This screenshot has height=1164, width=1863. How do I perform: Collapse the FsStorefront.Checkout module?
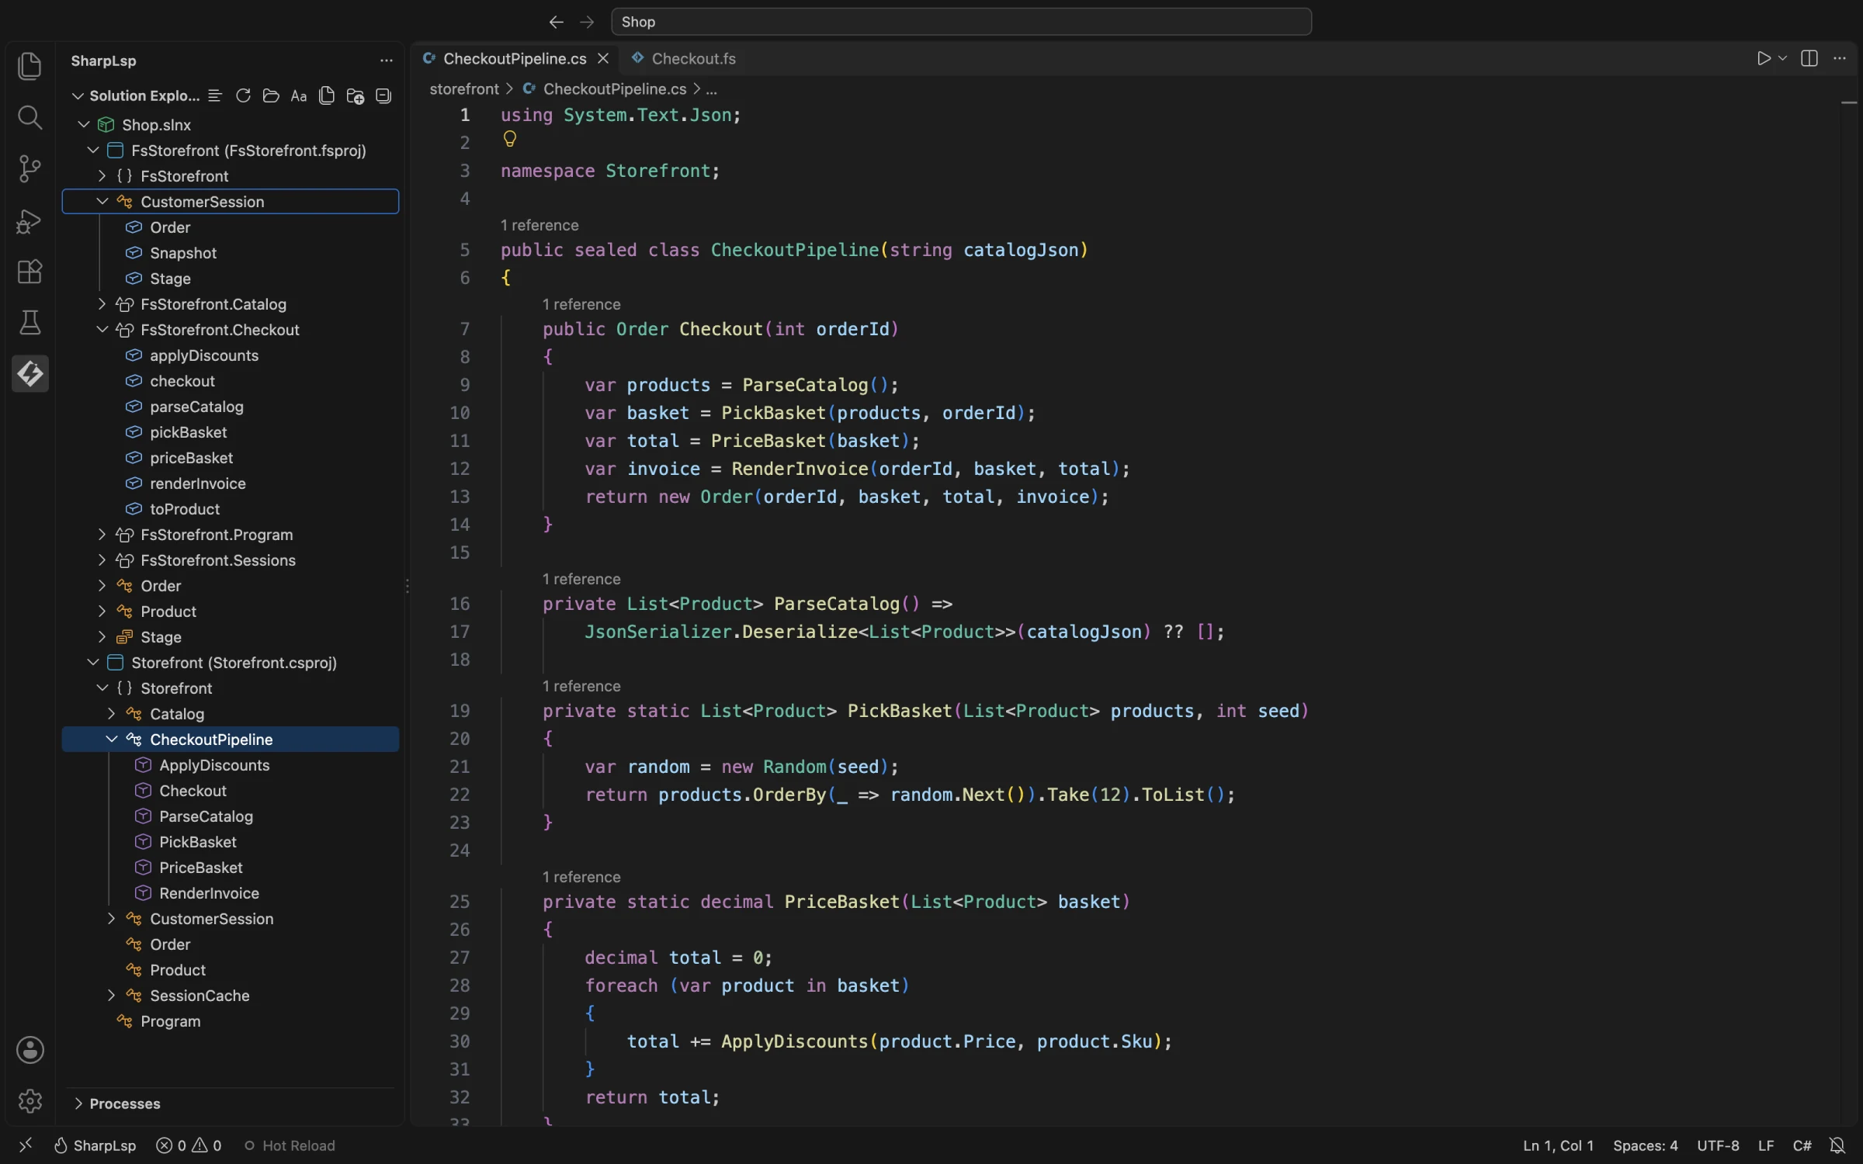(x=102, y=330)
